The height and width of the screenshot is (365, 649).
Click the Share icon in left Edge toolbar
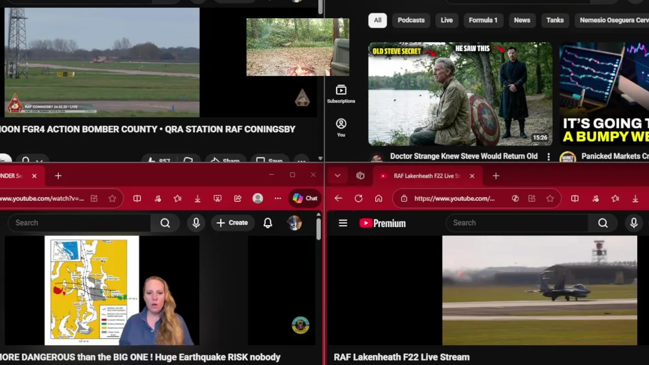238,199
